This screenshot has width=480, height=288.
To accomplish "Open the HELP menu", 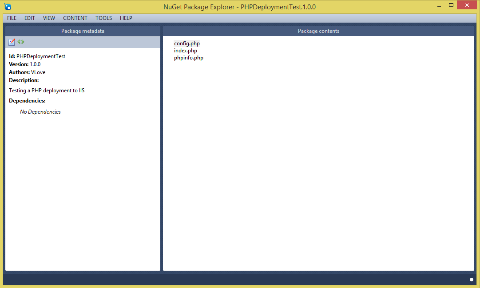I will pyautogui.click(x=126, y=18).
